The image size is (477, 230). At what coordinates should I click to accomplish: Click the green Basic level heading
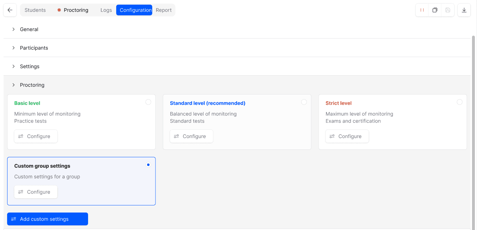(x=27, y=103)
